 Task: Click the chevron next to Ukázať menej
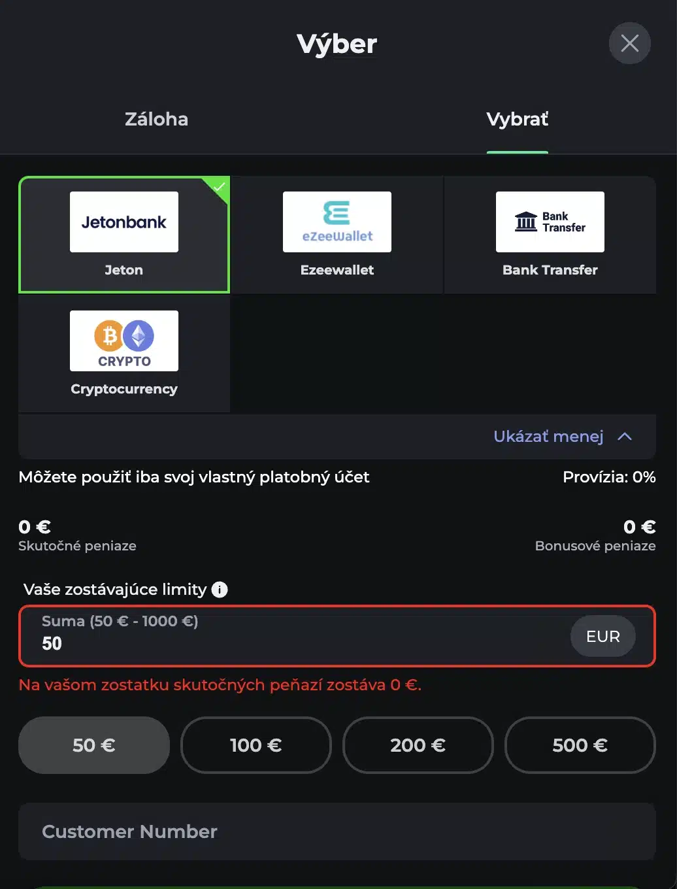pos(625,436)
